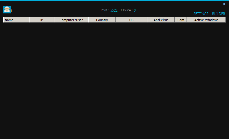Open the BUILDER panel

(x=218, y=14)
